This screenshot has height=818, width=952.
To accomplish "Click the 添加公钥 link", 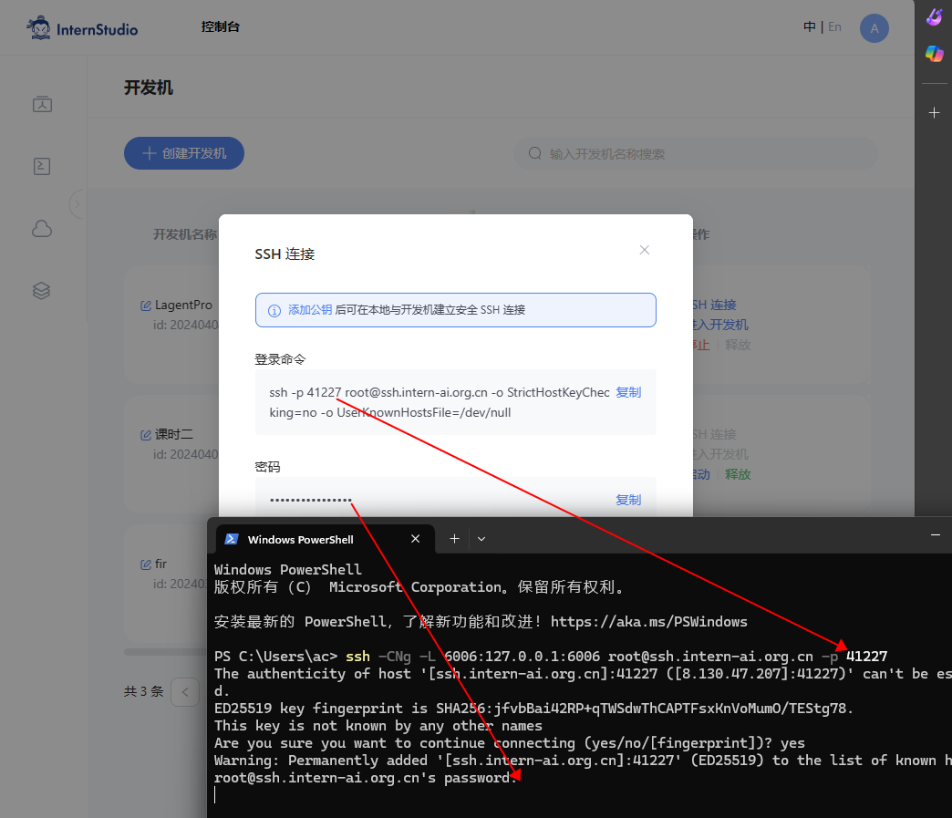I will (310, 310).
